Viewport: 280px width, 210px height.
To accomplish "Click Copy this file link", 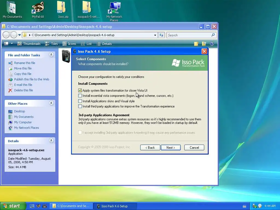I will (x=23, y=74).
